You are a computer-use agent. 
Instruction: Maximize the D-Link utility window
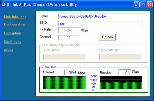143,4
